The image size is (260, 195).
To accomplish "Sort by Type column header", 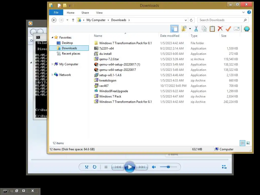I will pyautogui.click(x=194, y=36).
